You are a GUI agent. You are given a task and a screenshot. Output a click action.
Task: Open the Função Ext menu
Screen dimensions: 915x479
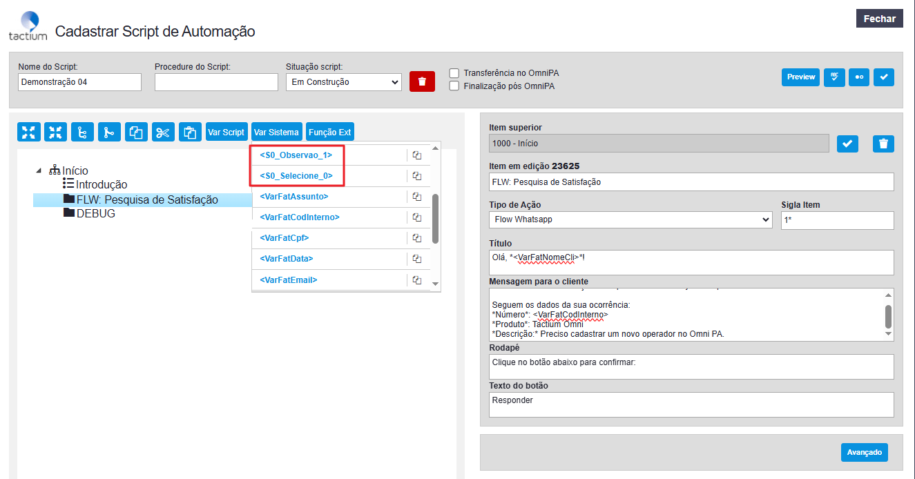coord(329,133)
